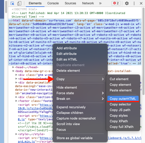Click the ellipsis beside the html tag
This screenshot has width=145, height=143.
10,21
